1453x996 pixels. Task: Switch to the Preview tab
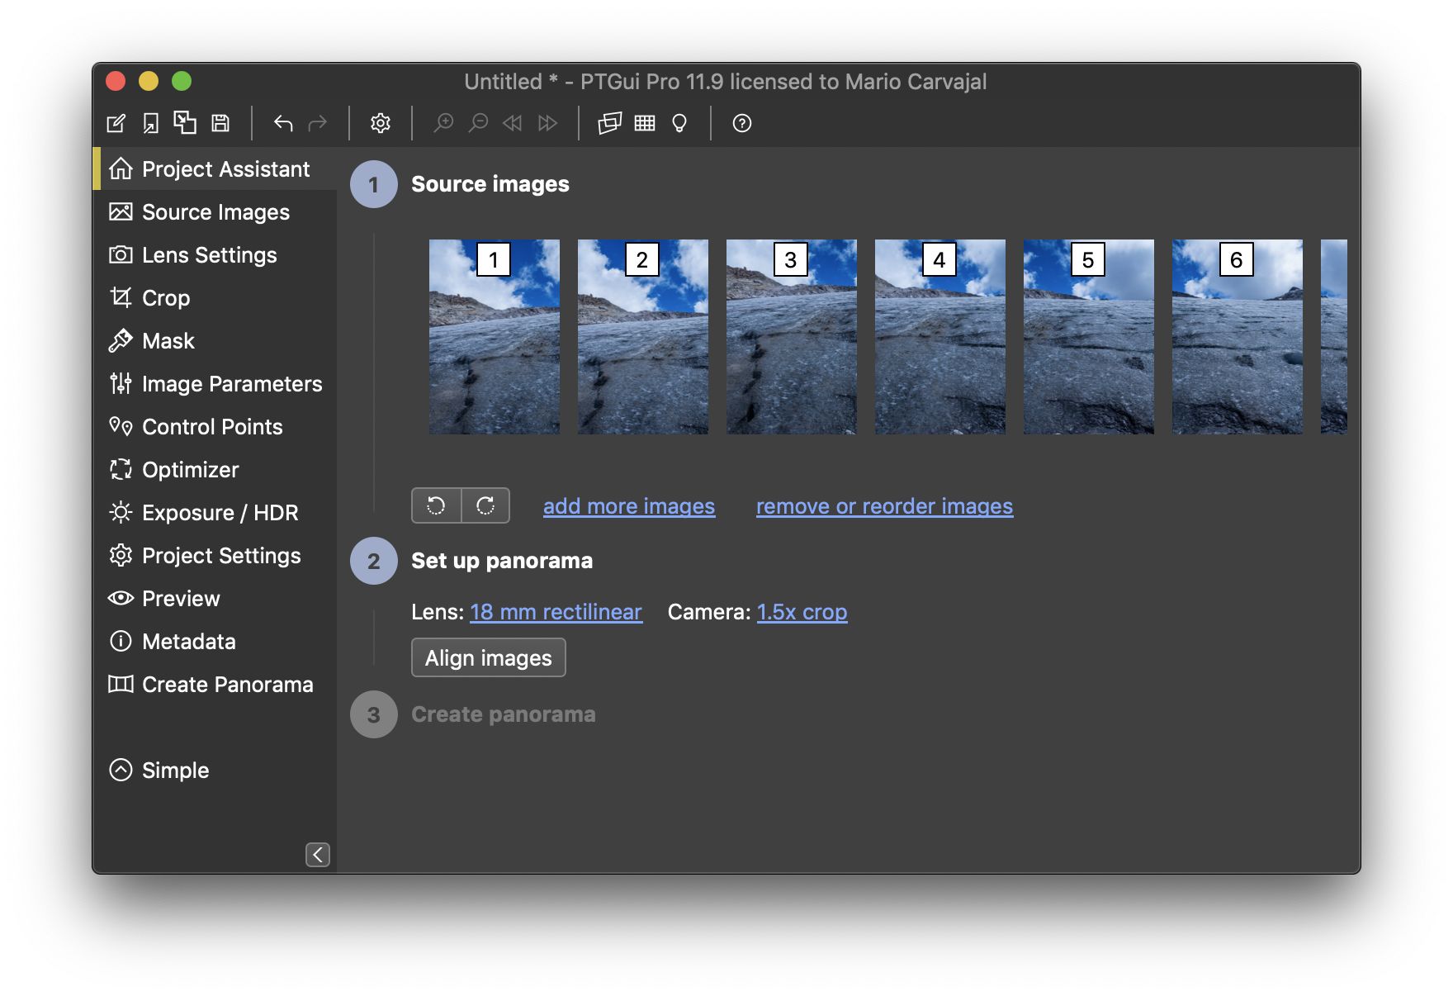(x=215, y=599)
